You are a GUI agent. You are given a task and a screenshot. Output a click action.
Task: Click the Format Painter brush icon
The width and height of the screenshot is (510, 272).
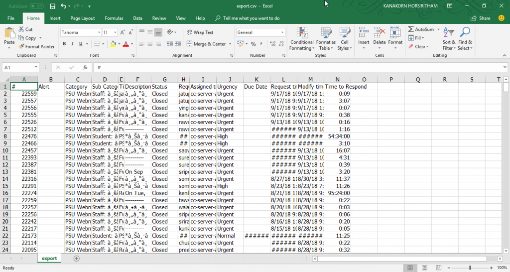click(x=21, y=46)
